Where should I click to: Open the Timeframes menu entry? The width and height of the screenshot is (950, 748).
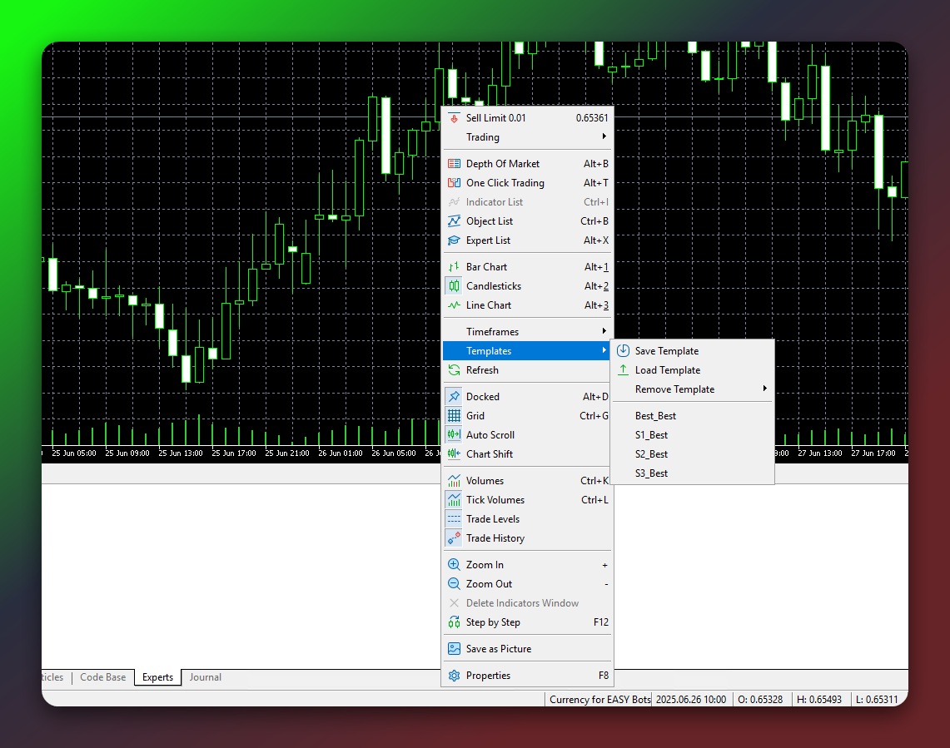pyautogui.click(x=526, y=332)
